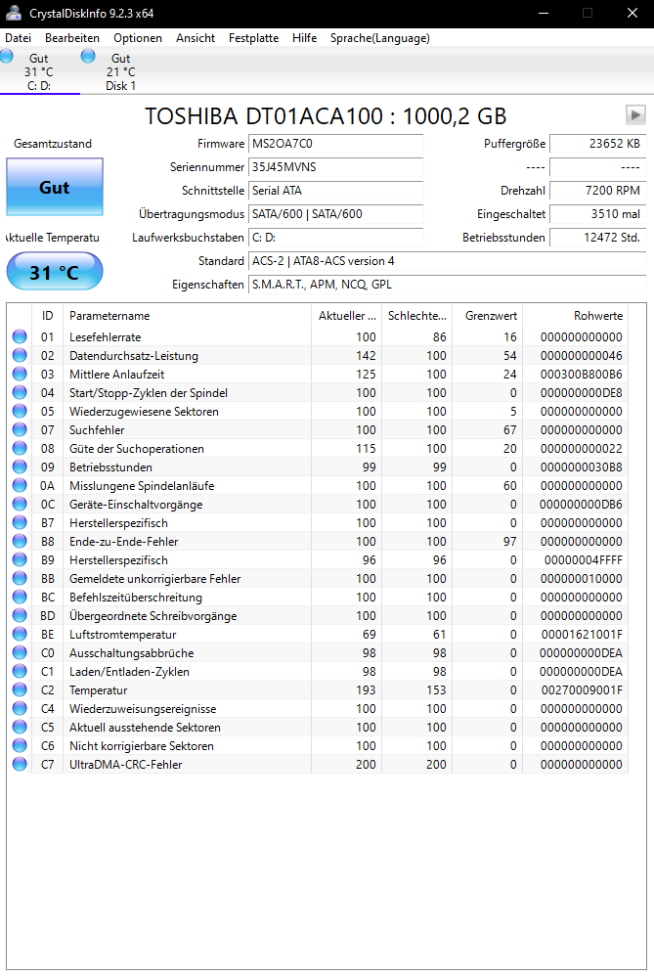Click the Drehzahl value 7200 RPM

coord(598,191)
